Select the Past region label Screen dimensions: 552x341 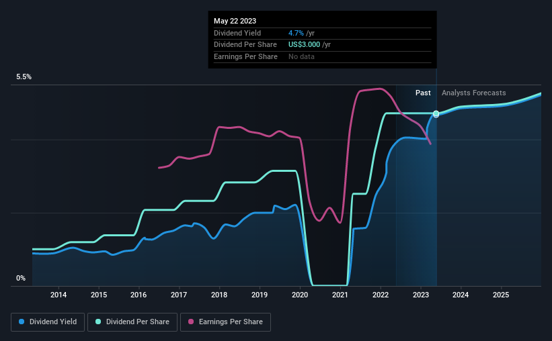[423, 93]
